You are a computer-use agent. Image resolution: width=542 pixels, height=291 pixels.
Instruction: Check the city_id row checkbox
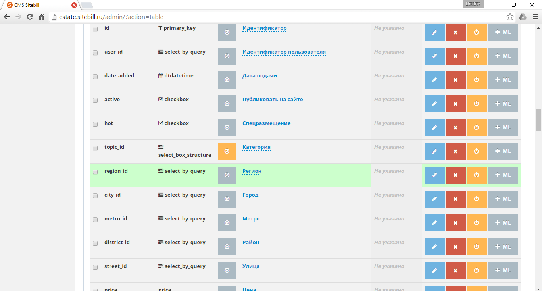pos(95,196)
